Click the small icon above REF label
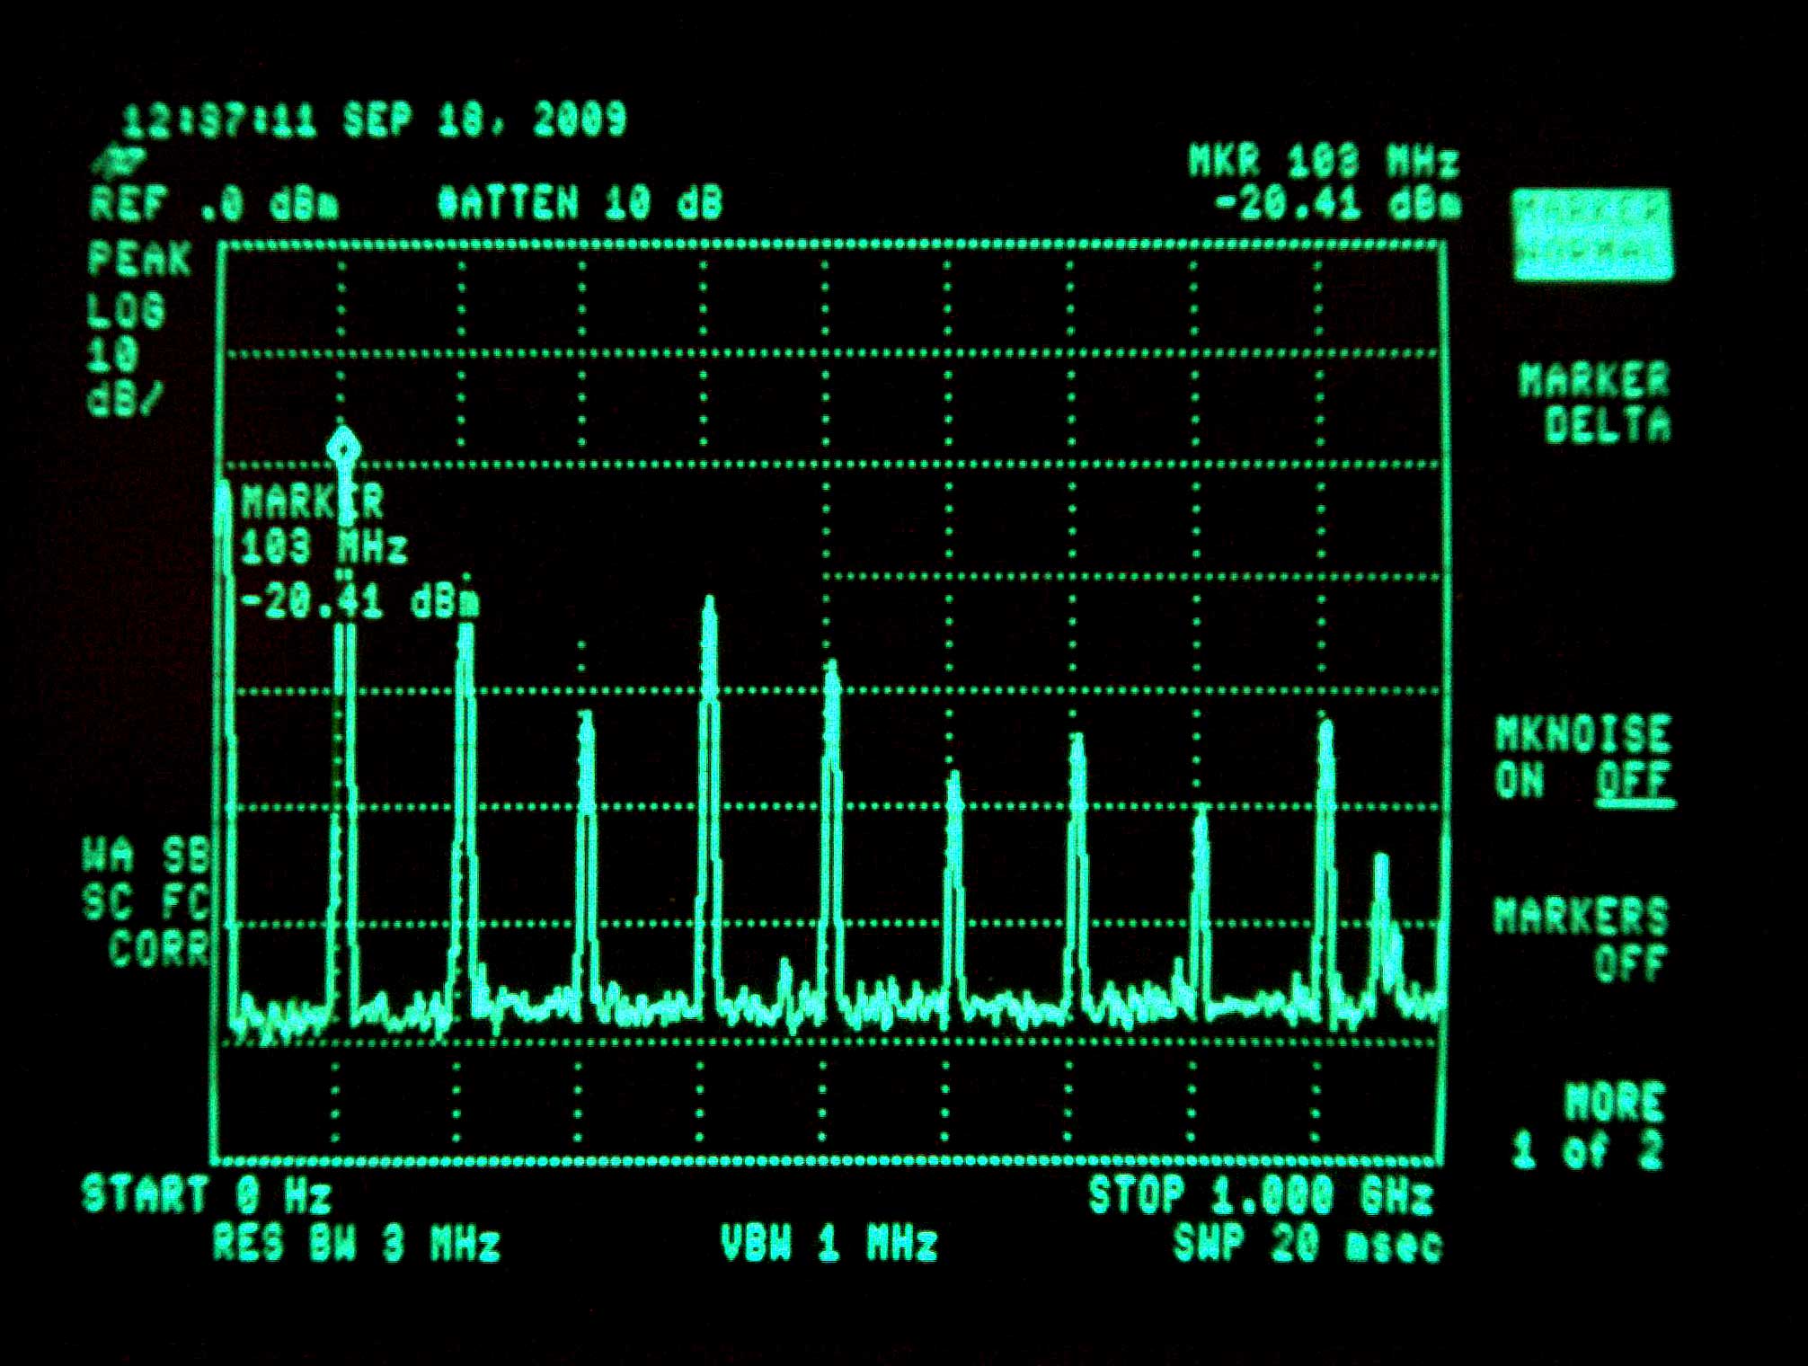Image resolution: width=1808 pixels, height=1366 pixels. pyautogui.click(x=119, y=162)
